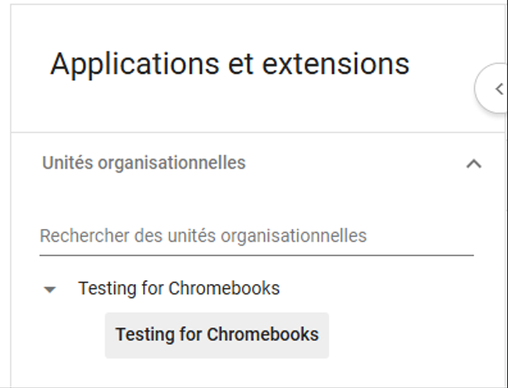This screenshot has height=388, width=508.
Task: Open the top-level Testing for Chromebooks entry
Action: click(179, 289)
